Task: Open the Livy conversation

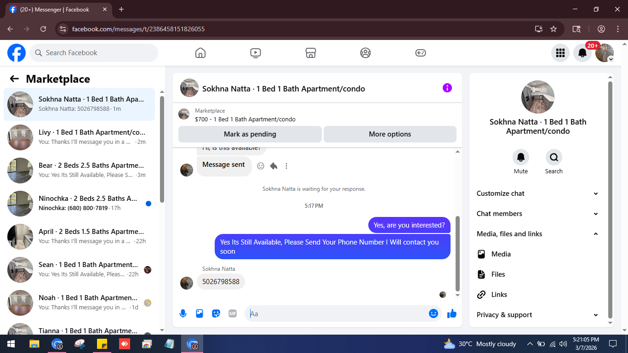Action: pos(79,137)
